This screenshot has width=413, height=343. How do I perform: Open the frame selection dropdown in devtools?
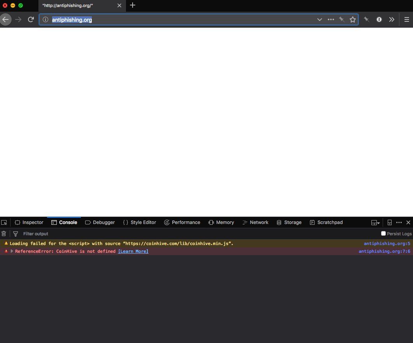click(375, 222)
